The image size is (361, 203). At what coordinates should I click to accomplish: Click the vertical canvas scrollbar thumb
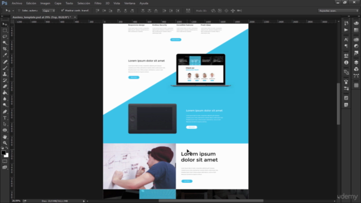point(338,104)
